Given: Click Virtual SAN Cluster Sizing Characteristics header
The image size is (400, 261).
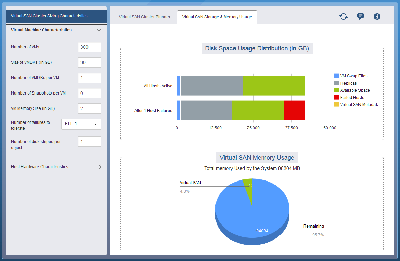Looking at the screenshot, I should 56,16.
